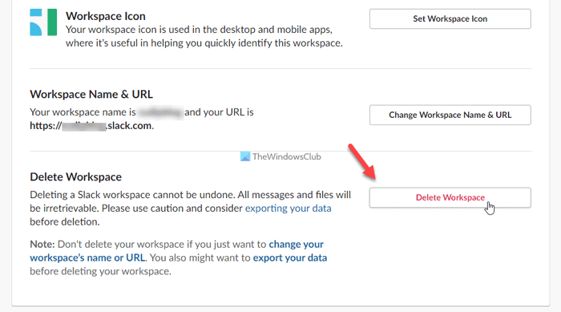Open Change Workspace Name & URL
Image resolution: width=561 pixels, height=312 pixels.
450,115
